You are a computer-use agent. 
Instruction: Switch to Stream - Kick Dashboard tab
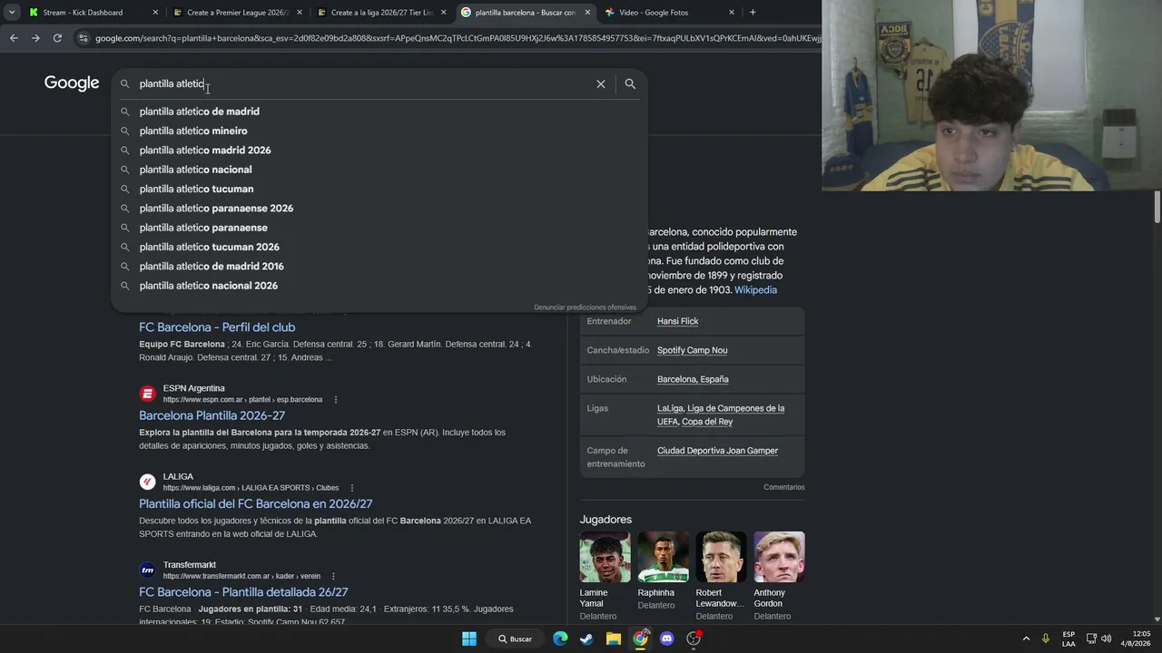click(x=94, y=13)
